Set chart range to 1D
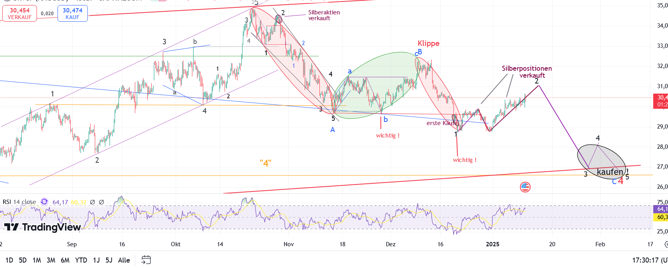 (9, 260)
